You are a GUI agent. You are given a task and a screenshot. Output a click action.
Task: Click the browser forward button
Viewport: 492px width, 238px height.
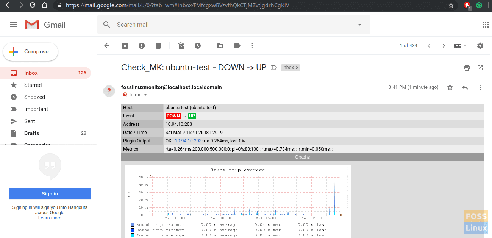(x=20, y=5)
